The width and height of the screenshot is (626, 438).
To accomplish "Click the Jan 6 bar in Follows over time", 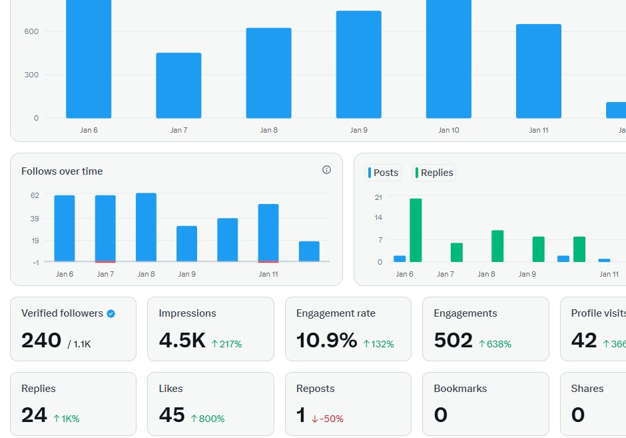I will tap(65, 228).
